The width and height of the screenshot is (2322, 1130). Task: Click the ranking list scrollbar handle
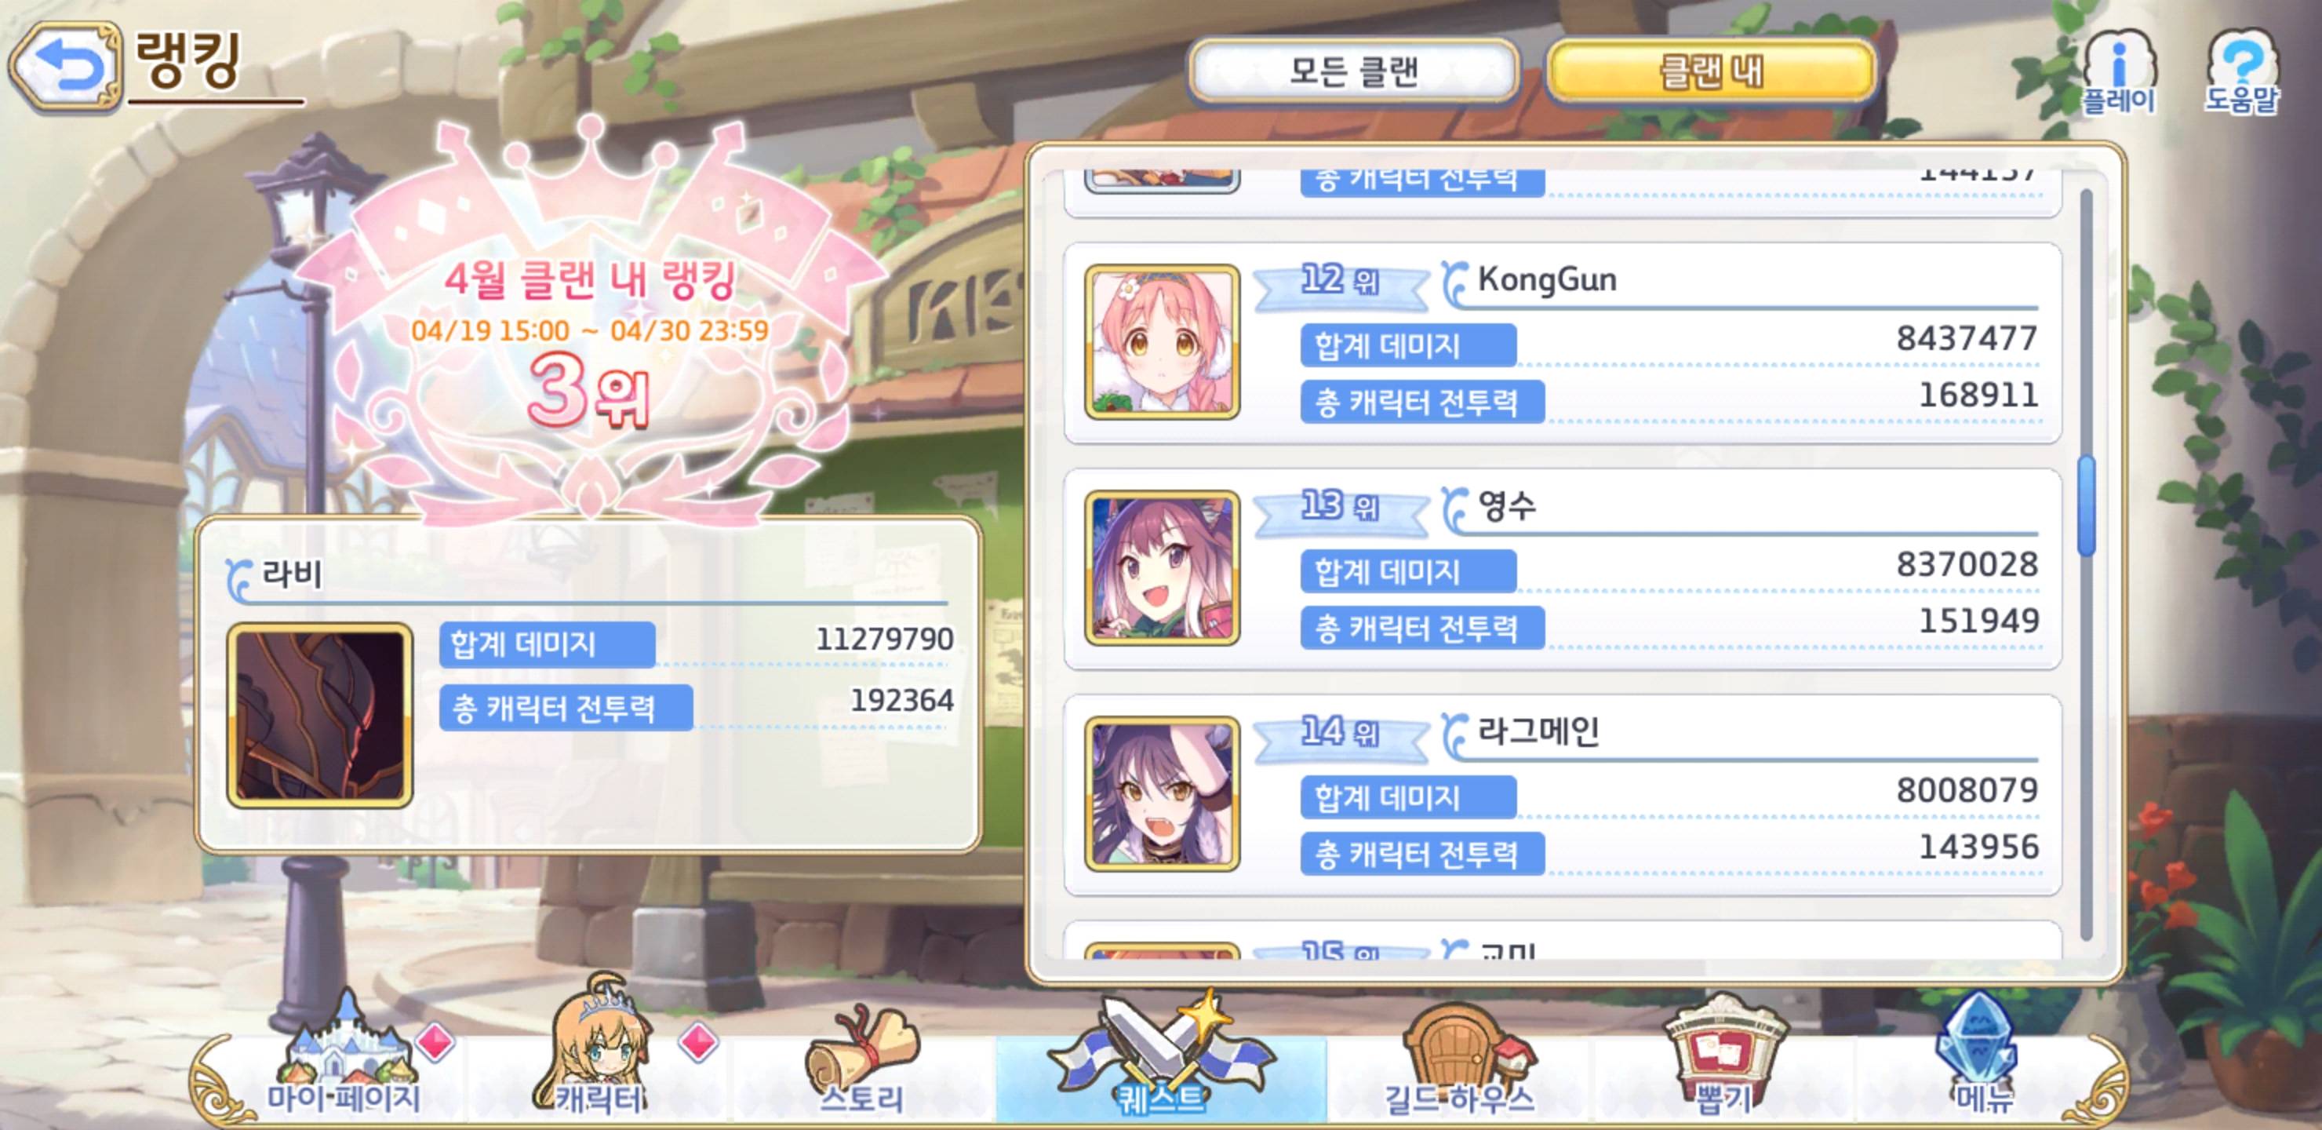pyautogui.click(x=2086, y=506)
